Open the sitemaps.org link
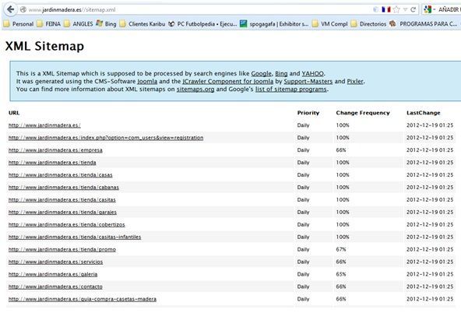Screen dimensions: 461x313 point(195,89)
